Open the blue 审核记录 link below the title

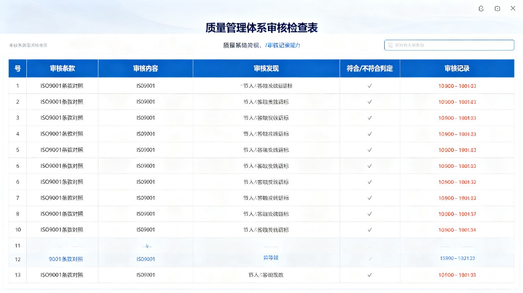point(283,45)
